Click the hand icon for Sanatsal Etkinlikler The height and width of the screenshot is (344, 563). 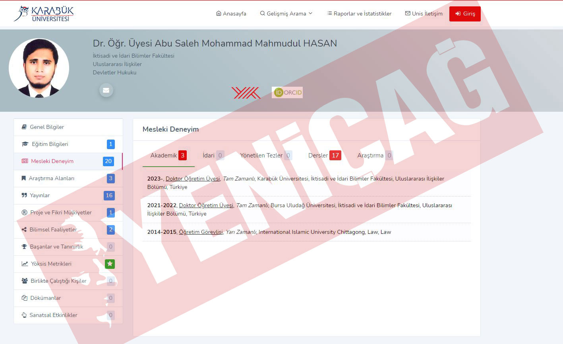24,315
